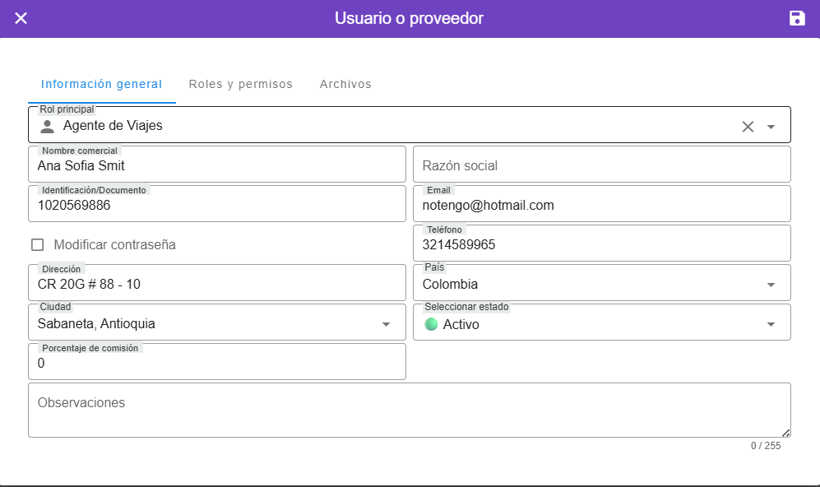Screen dimensions: 820x487
Task: Grab the Observaciones resize handle
Action: (785, 433)
